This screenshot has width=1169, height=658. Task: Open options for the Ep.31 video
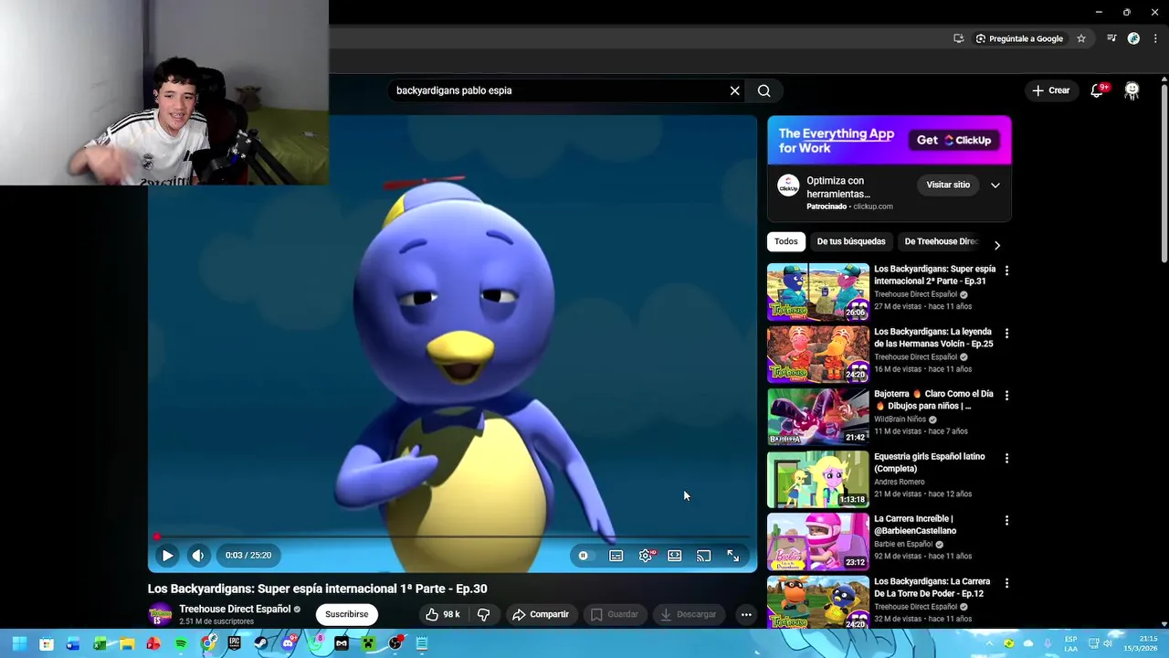click(x=1006, y=271)
